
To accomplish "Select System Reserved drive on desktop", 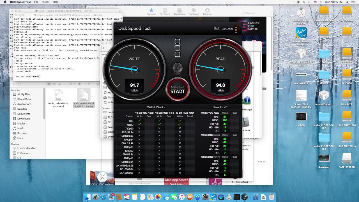I will [x=324, y=14].
